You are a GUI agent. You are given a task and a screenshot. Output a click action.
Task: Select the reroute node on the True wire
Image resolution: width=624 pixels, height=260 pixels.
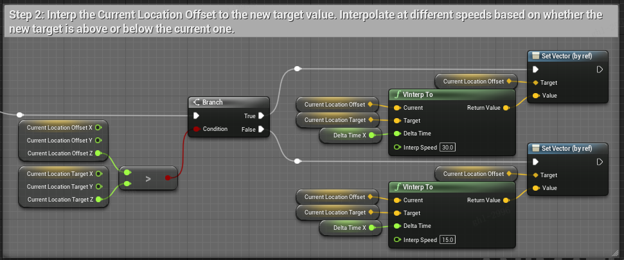pyautogui.click(x=296, y=69)
